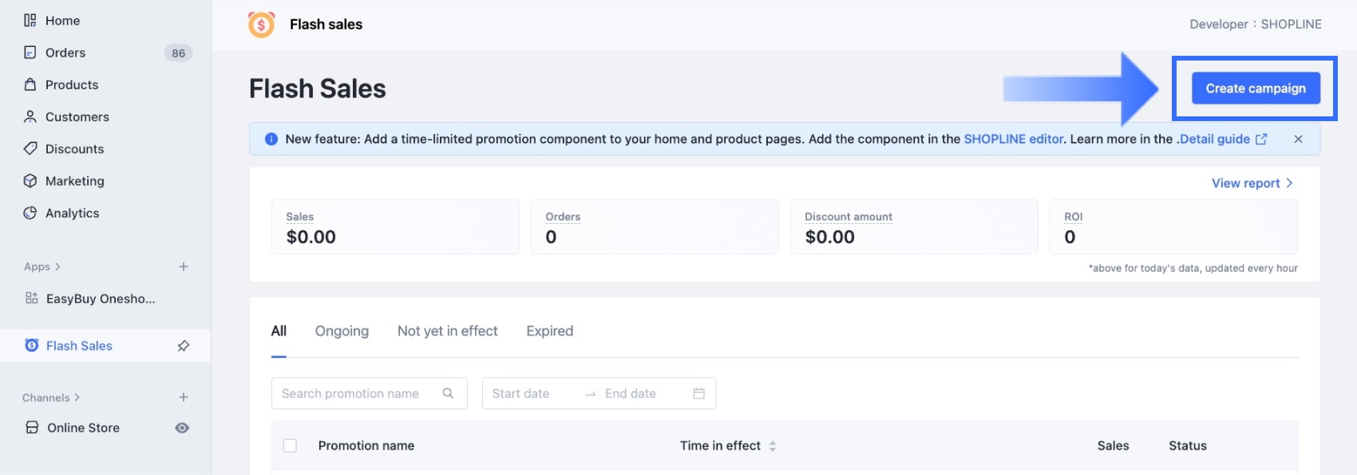Click the plus icon next to Apps
Screen dimensions: 1357x475
point(184,267)
